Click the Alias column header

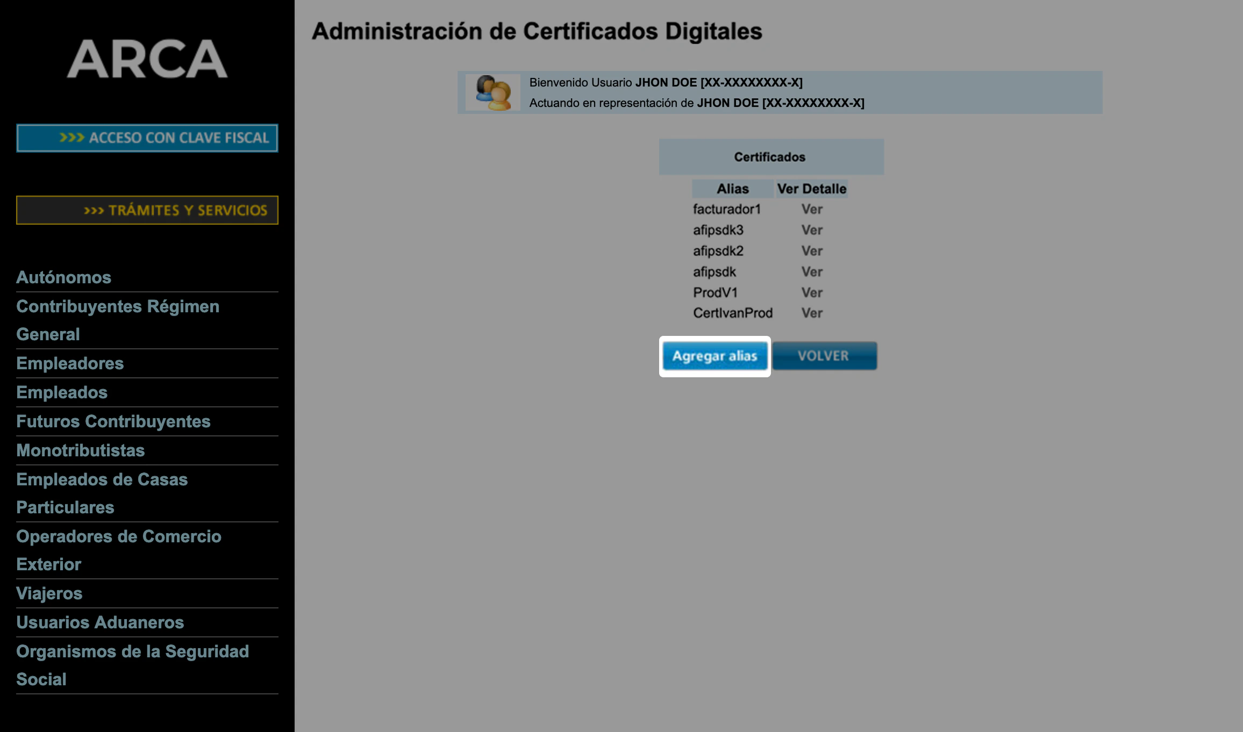pos(732,189)
